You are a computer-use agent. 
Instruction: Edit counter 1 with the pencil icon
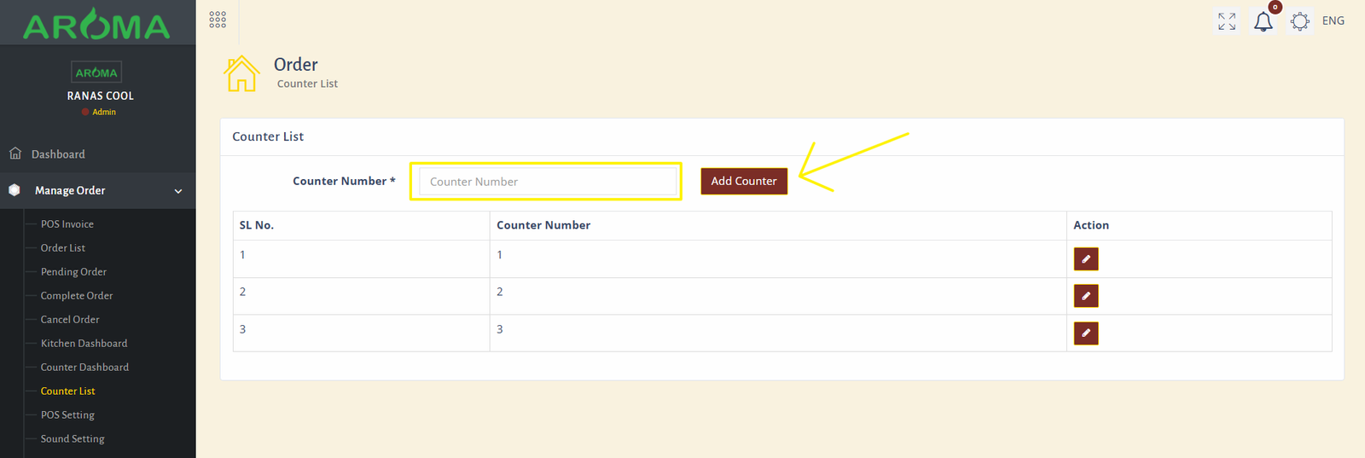pos(1086,259)
